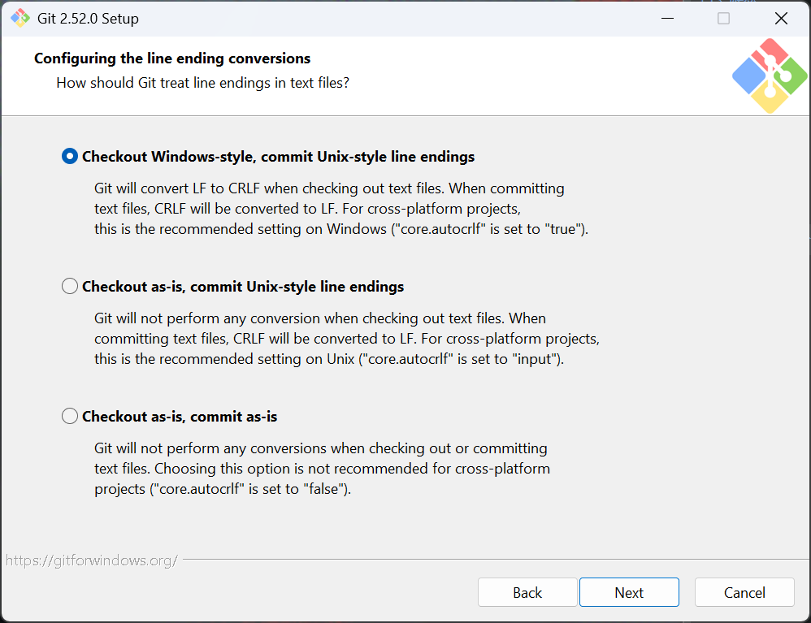This screenshot has height=623, width=811.
Task: Close the Git Setup window
Action: pyautogui.click(x=781, y=18)
